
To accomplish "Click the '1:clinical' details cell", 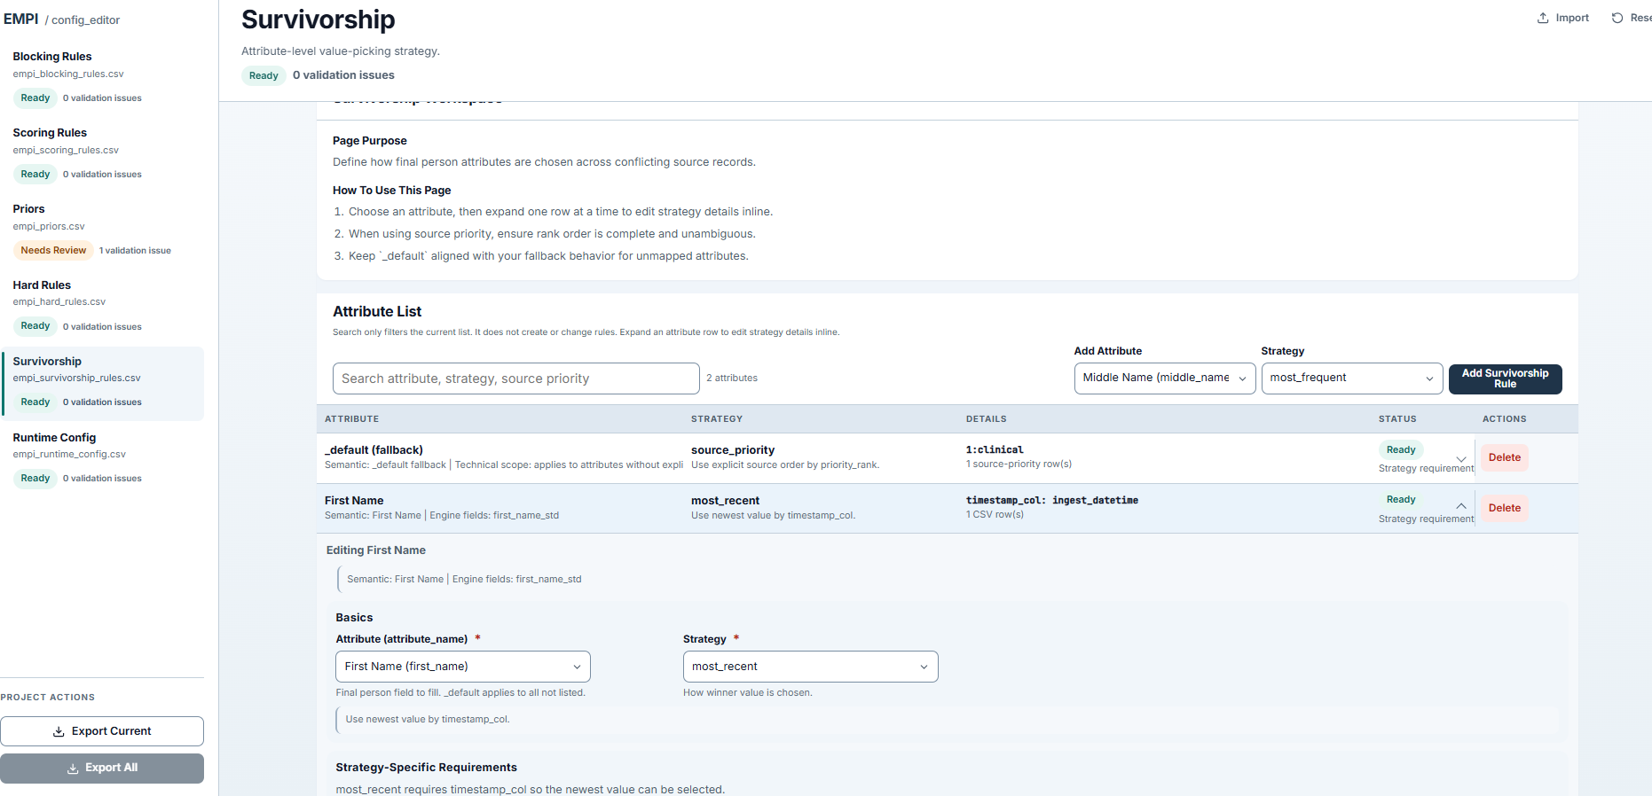I will pos(995,449).
